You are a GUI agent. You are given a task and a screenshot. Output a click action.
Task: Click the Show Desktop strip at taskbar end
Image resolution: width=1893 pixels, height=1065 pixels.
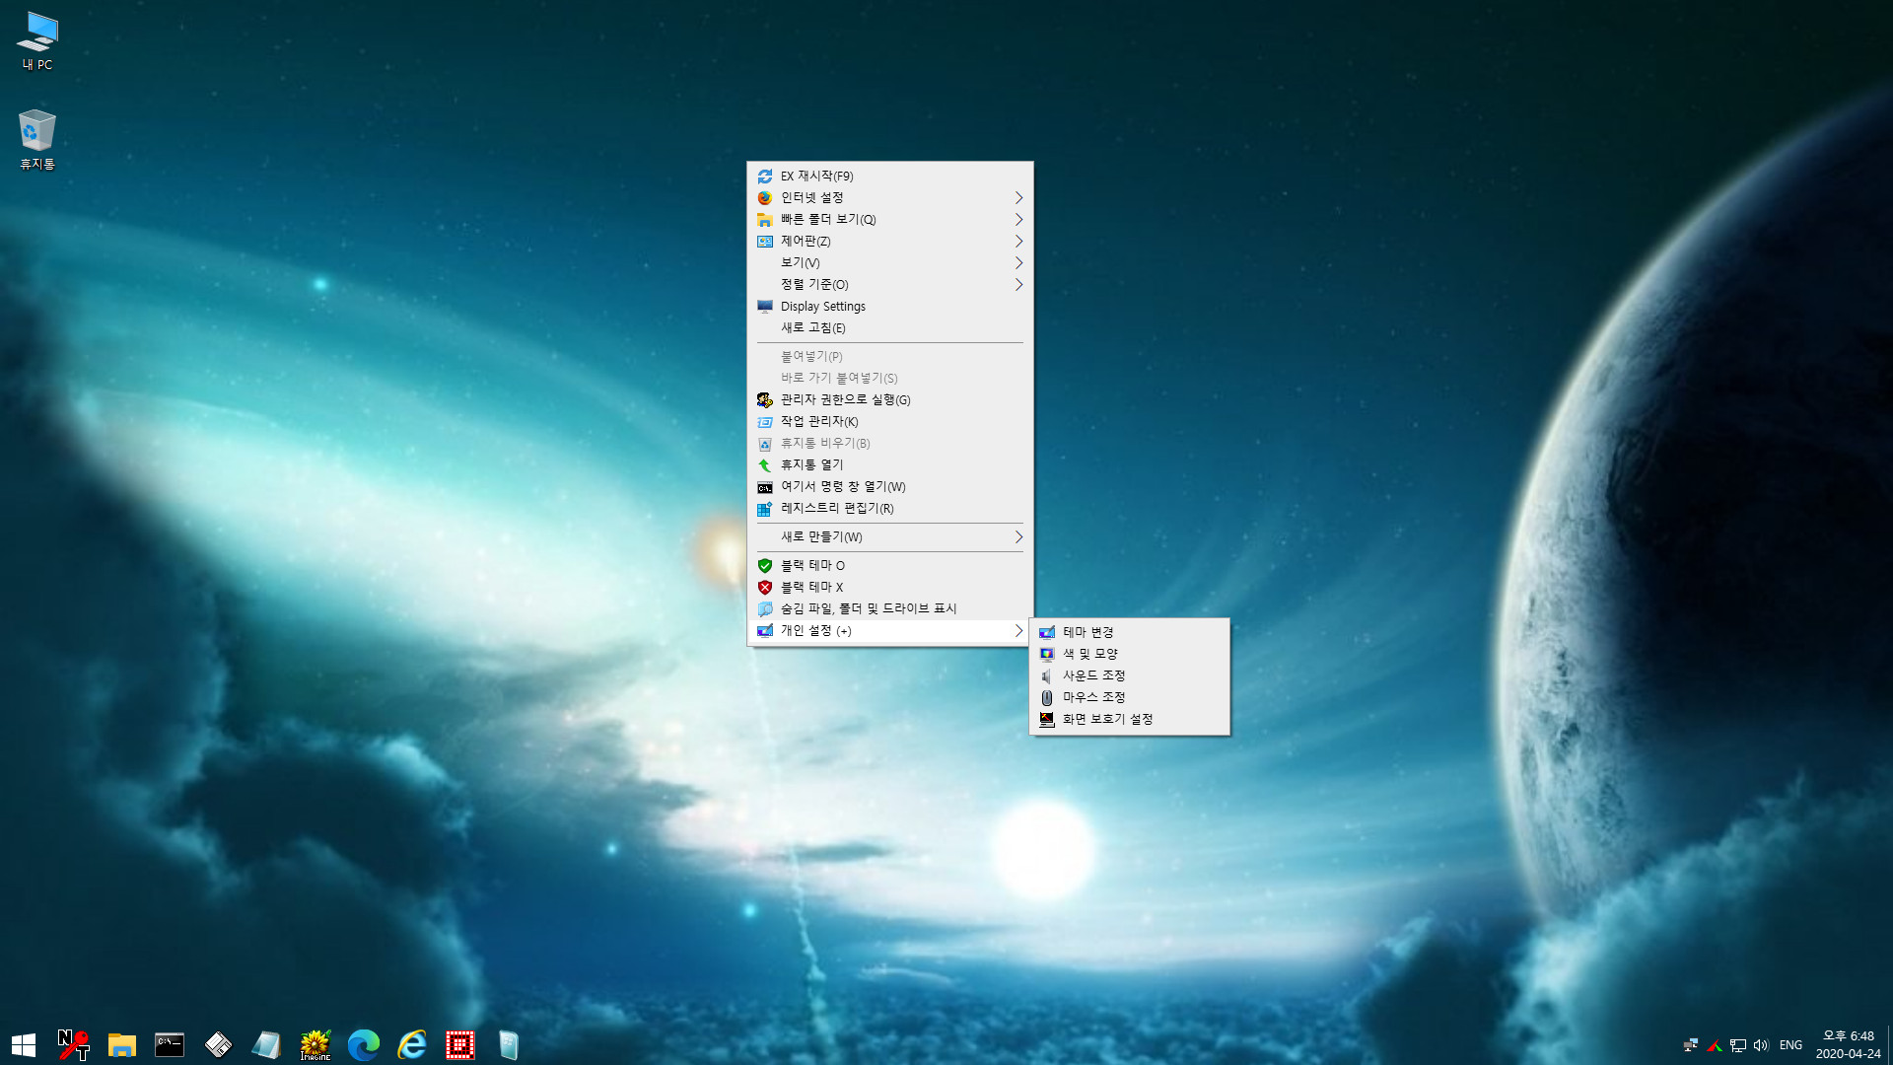(1889, 1045)
